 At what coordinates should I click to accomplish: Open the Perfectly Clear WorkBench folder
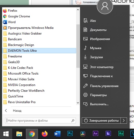pos(39,91)
